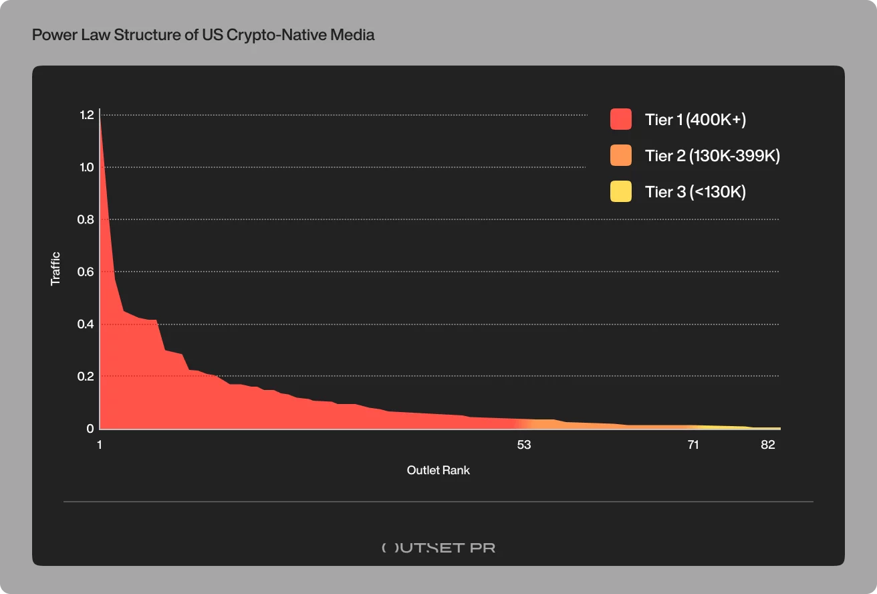Click the "Outlet Rank" x-axis label
This screenshot has height=594, width=877.
click(438, 470)
